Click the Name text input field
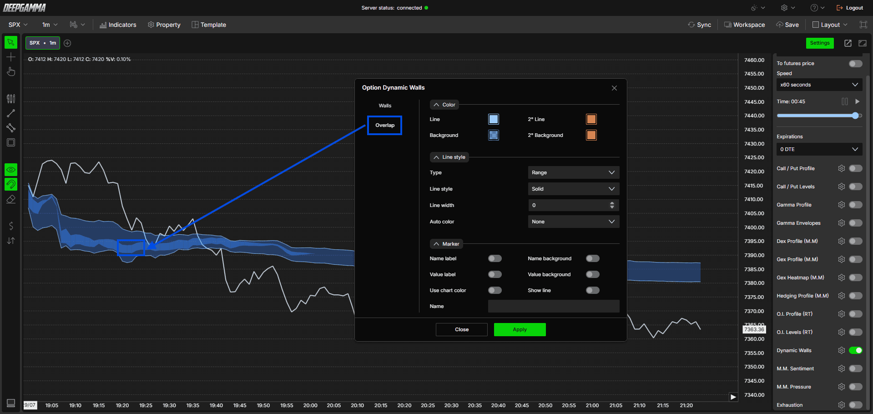The height and width of the screenshot is (414, 873). coord(554,306)
